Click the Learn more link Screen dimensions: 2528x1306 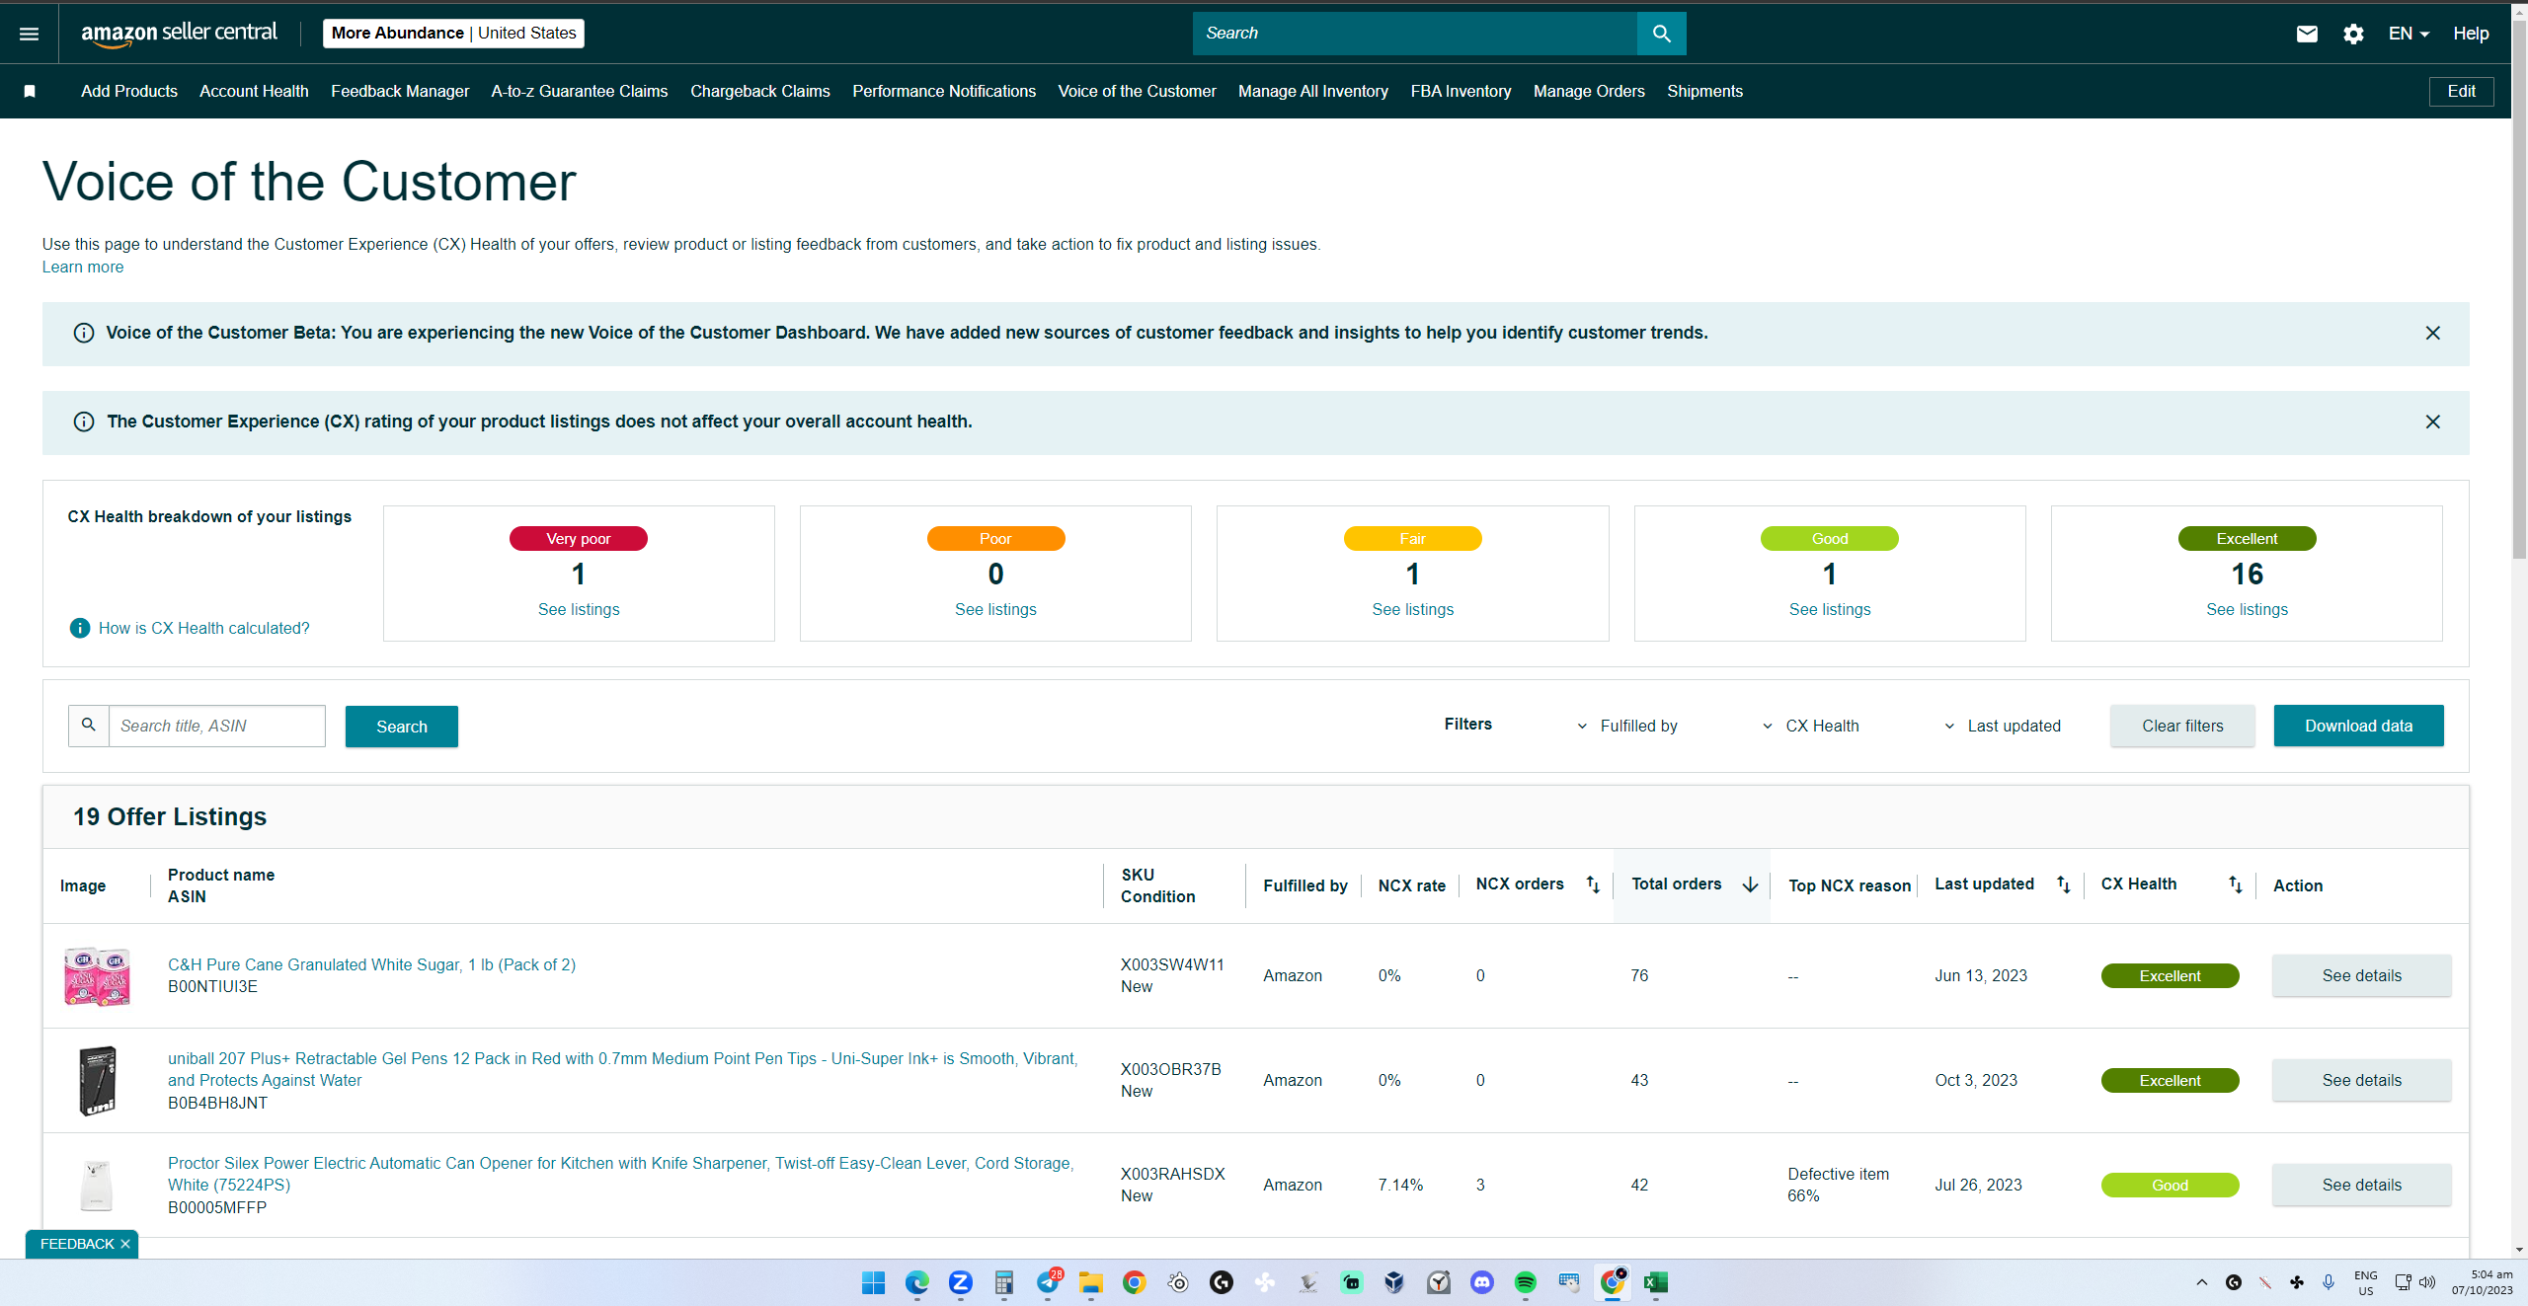(83, 267)
